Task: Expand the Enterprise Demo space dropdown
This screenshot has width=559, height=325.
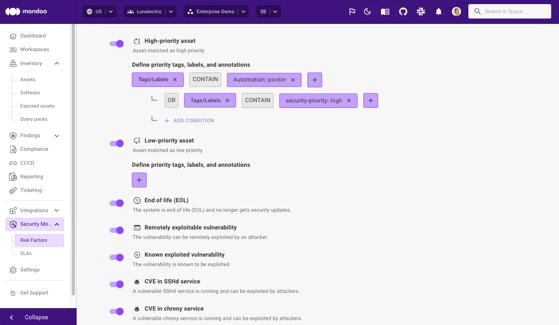Action: pyautogui.click(x=216, y=12)
